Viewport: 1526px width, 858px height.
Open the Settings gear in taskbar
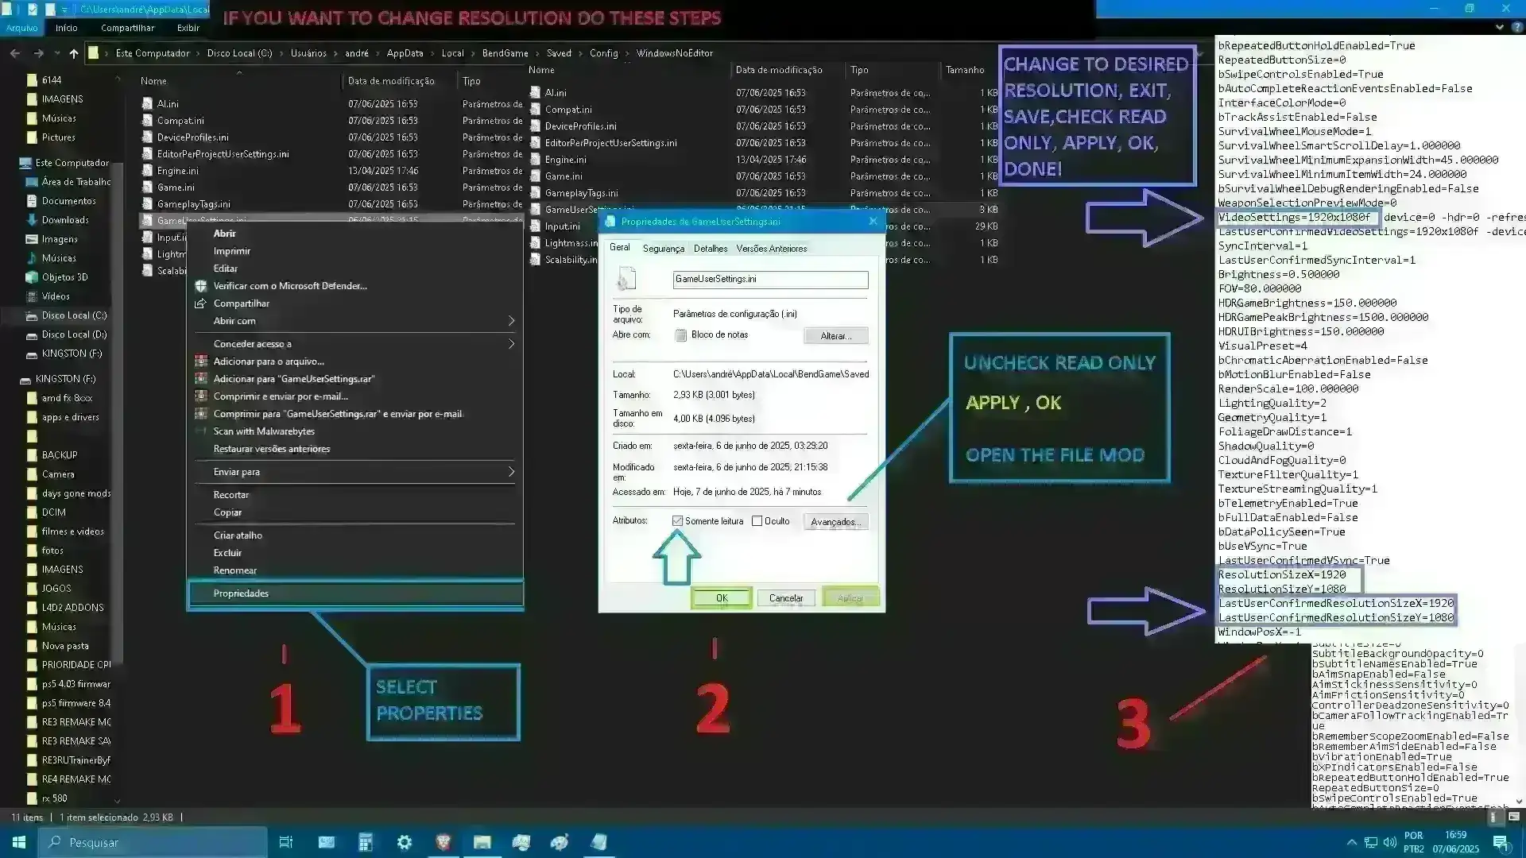click(405, 842)
